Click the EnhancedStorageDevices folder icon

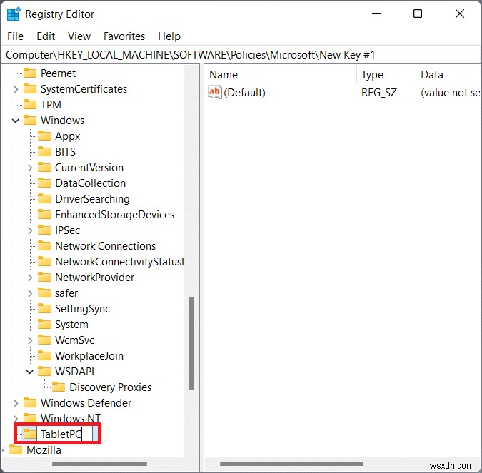(x=44, y=215)
